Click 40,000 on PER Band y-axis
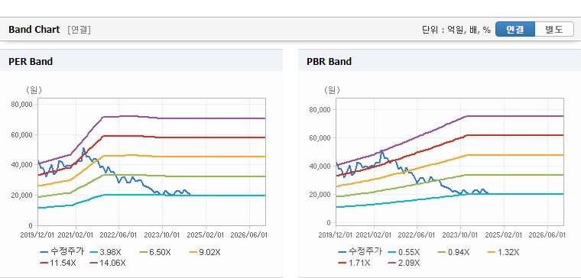The image size is (581, 278). (x=23, y=165)
